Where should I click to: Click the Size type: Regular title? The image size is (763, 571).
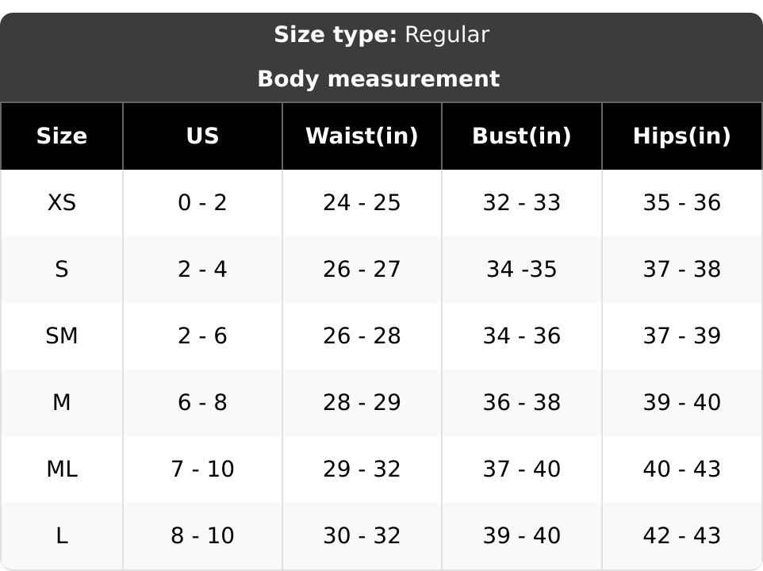click(381, 35)
